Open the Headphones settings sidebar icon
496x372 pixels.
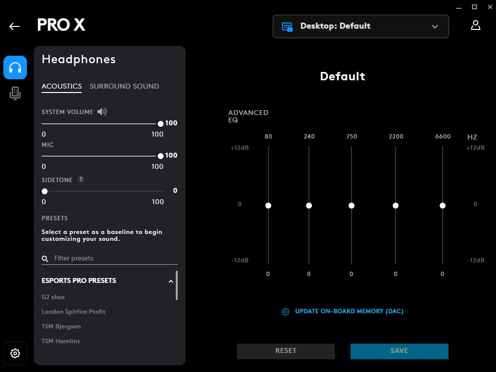pos(15,68)
